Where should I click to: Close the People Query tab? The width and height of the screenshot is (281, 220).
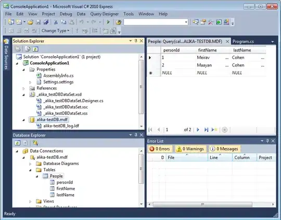point(227,42)
